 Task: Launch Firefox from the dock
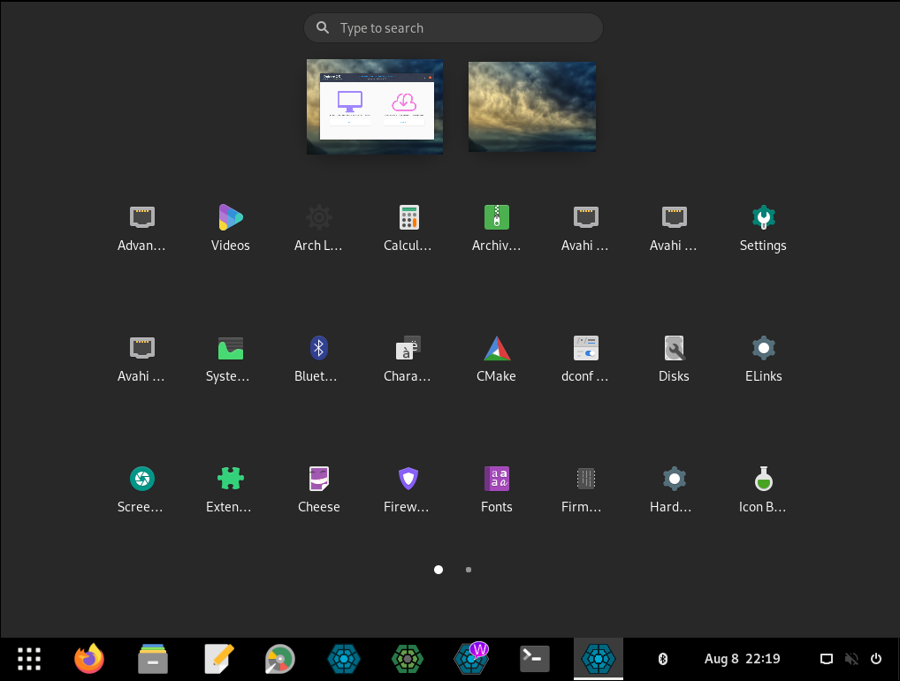click(89, 659)
